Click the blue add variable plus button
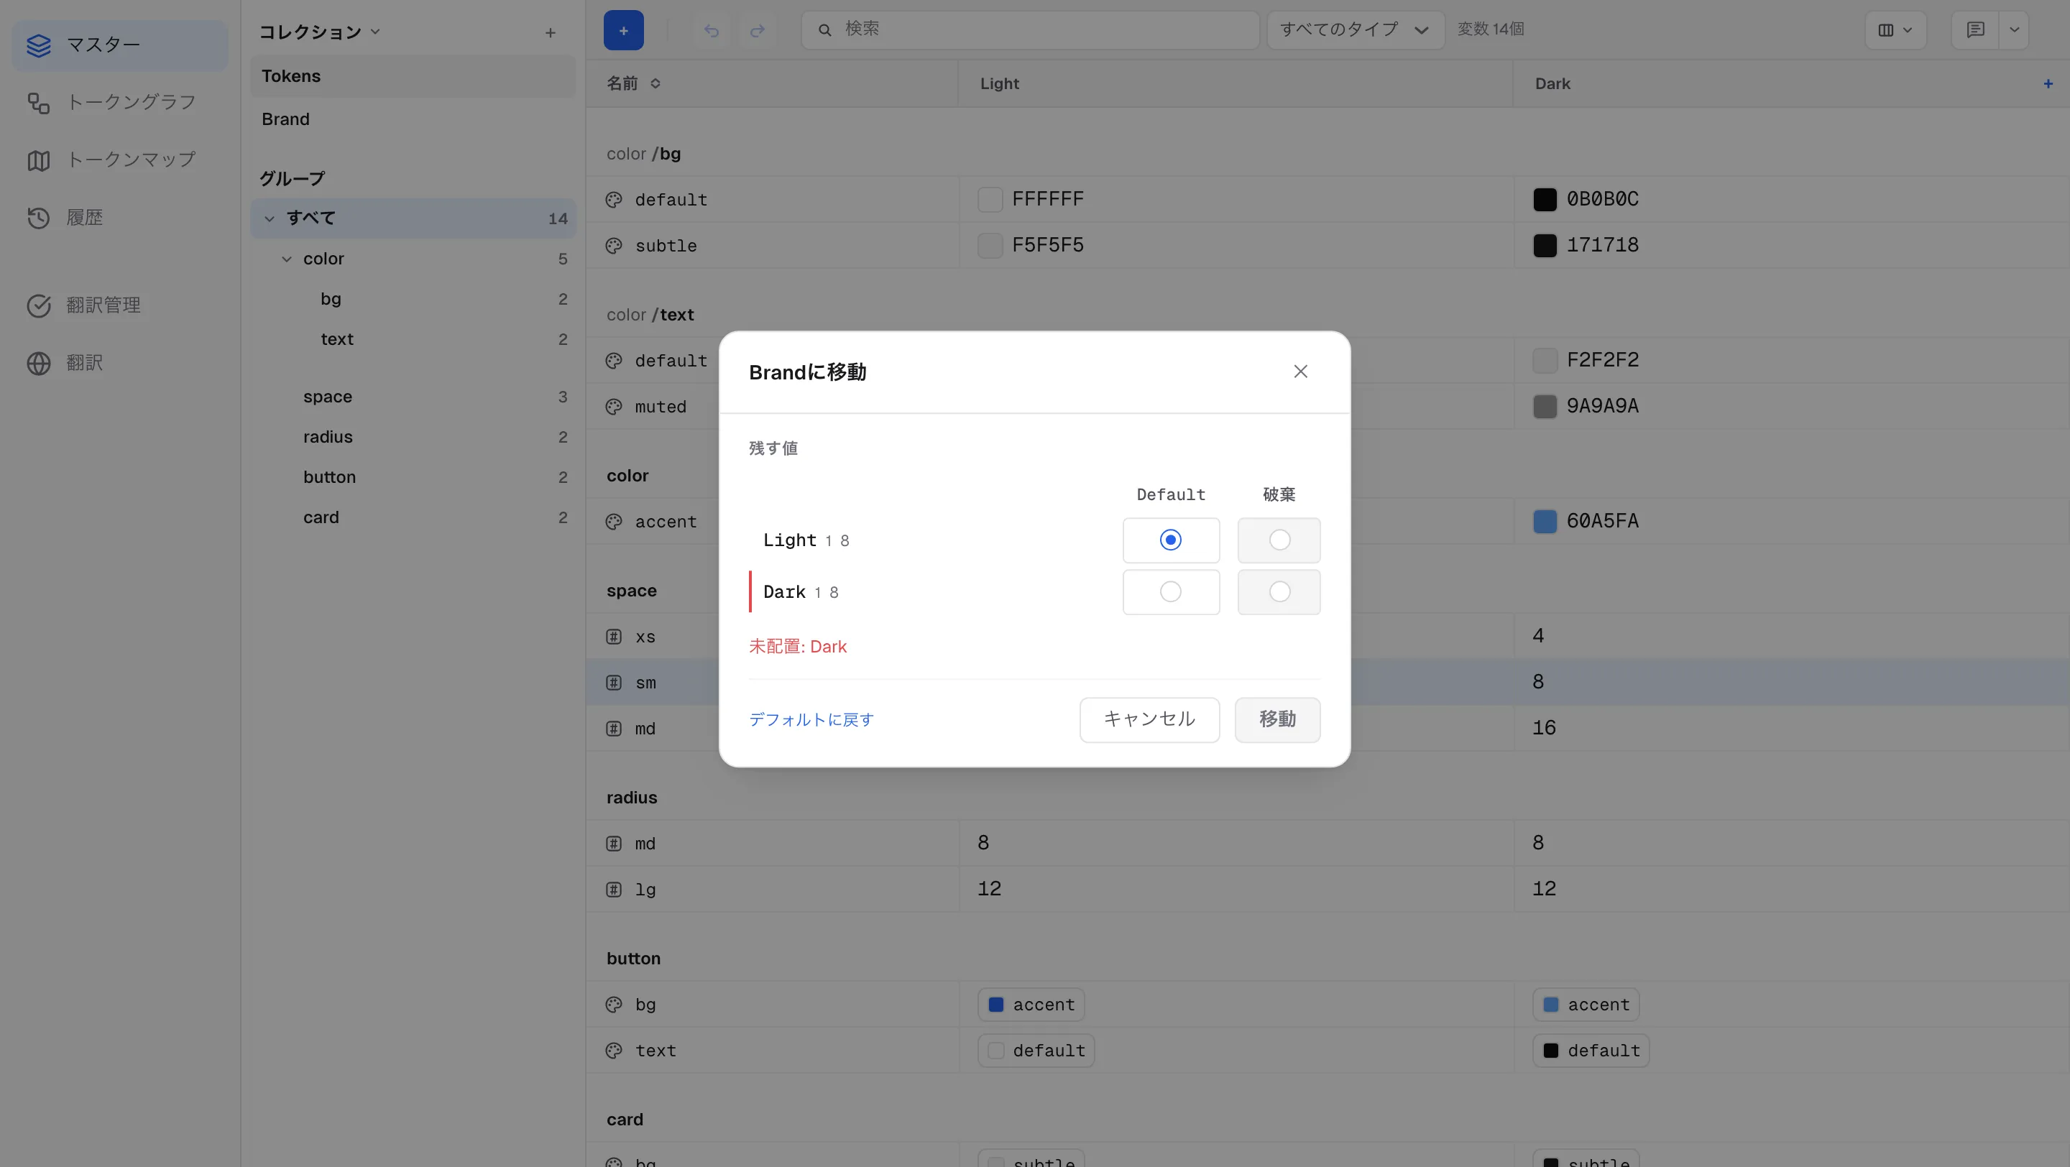The width and height of the screenshot is (2070, 1167). (x=622, y=29)
